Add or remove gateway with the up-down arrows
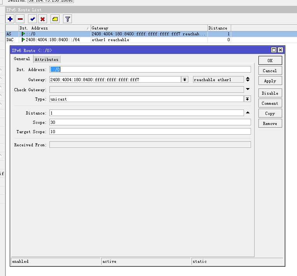The height and width of the screenshot is (276, 297). tap(248, 79)
